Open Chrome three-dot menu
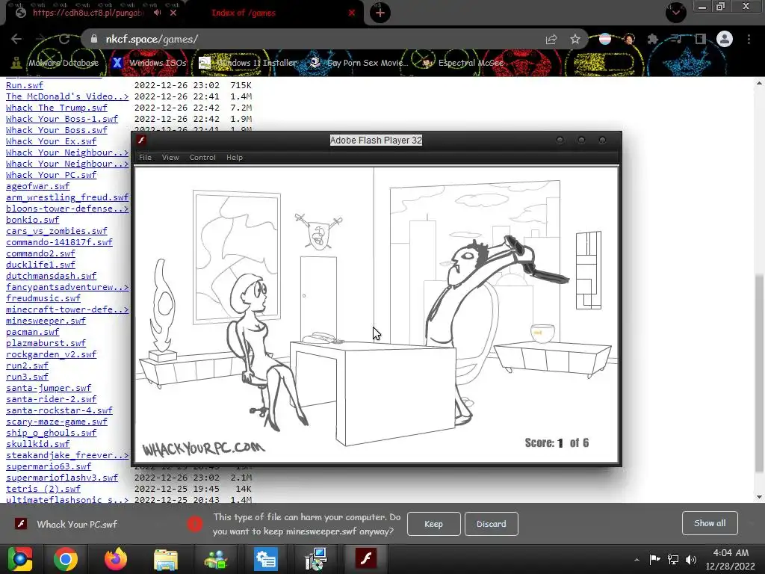This screenshot has width=765, height=574. point(749,39)
